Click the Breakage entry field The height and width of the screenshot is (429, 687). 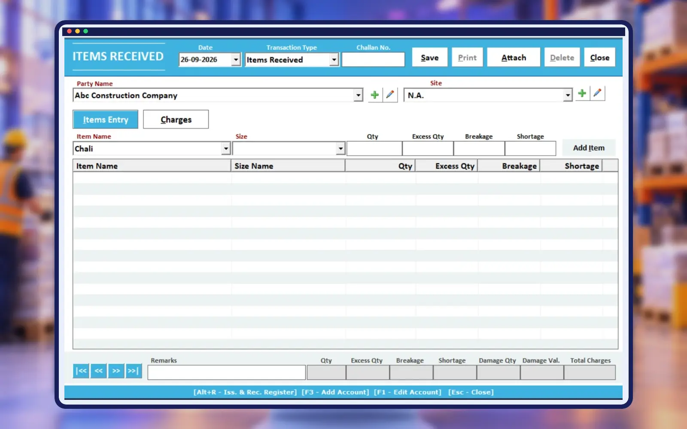click(479, 148)
